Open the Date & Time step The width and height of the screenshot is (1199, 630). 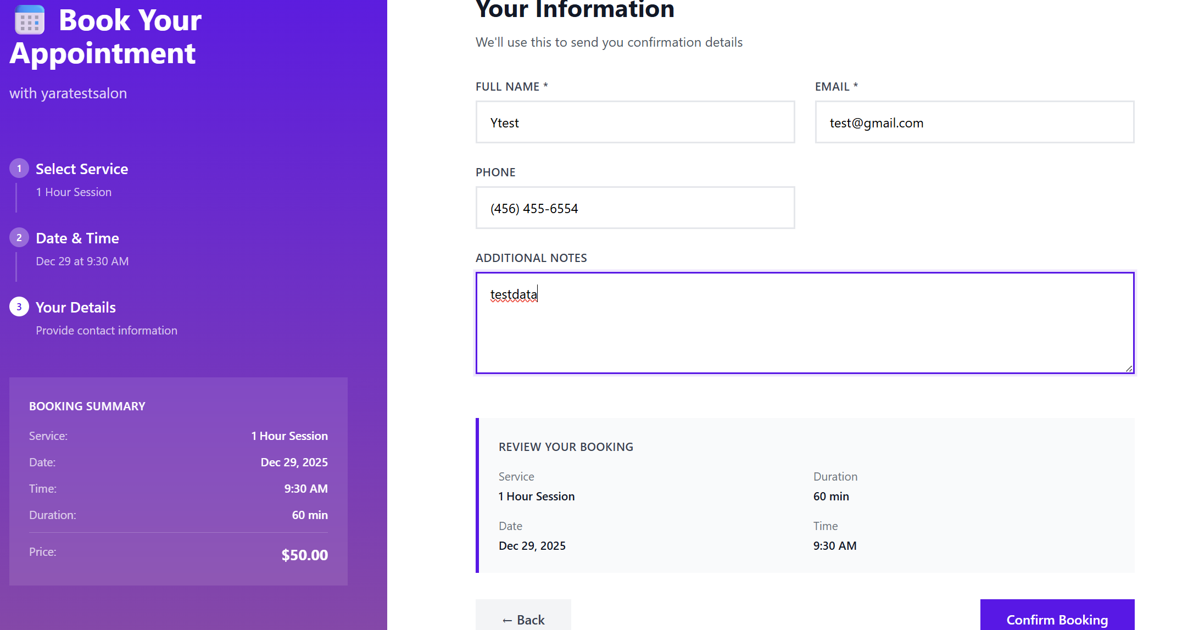pos(77,238)
